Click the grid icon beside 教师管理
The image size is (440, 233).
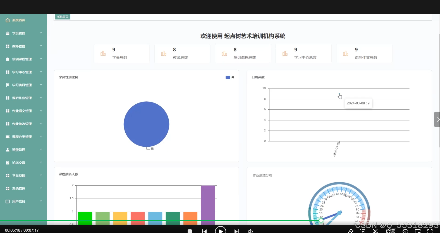pos(8,46)
